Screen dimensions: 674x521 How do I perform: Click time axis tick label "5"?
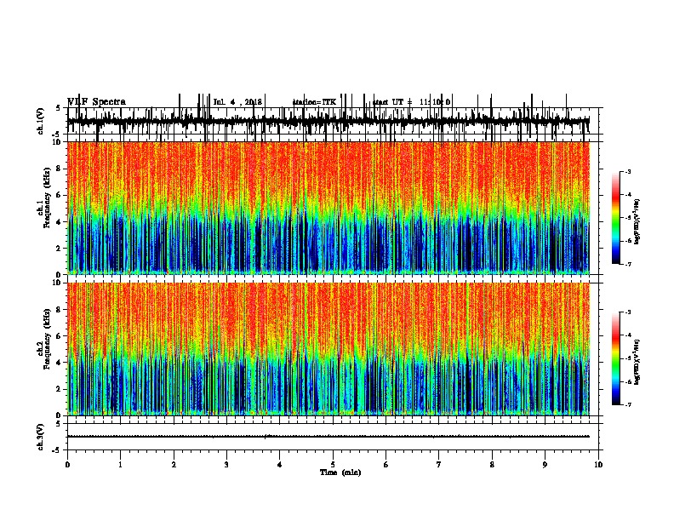point(333,465)
